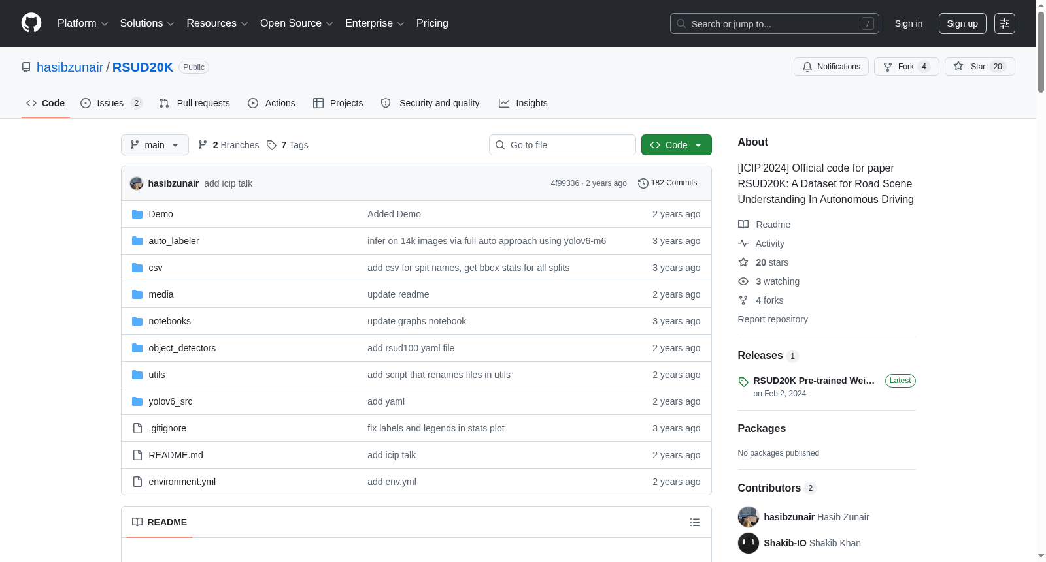
Task: Click the Demo folder icon
Action: [137, 214]
